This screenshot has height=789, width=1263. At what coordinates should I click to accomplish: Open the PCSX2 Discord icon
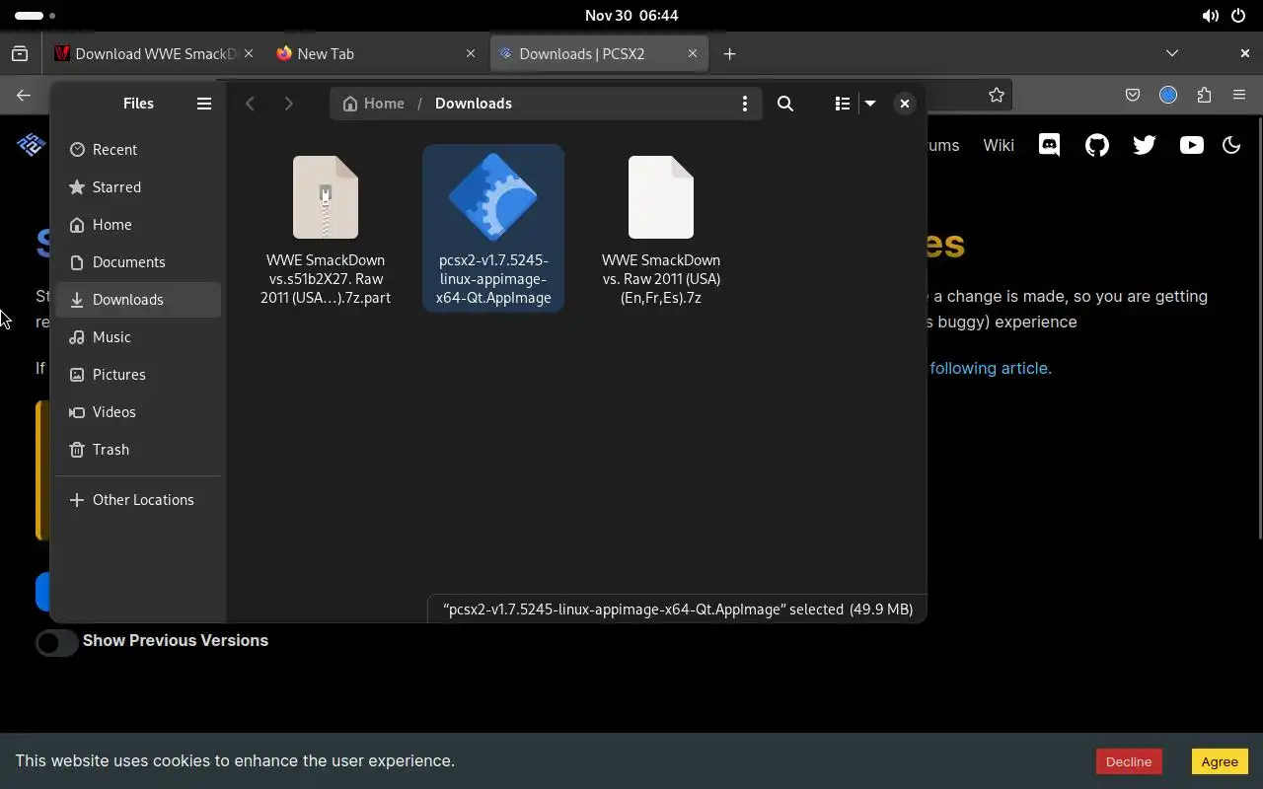point(1050,146)
